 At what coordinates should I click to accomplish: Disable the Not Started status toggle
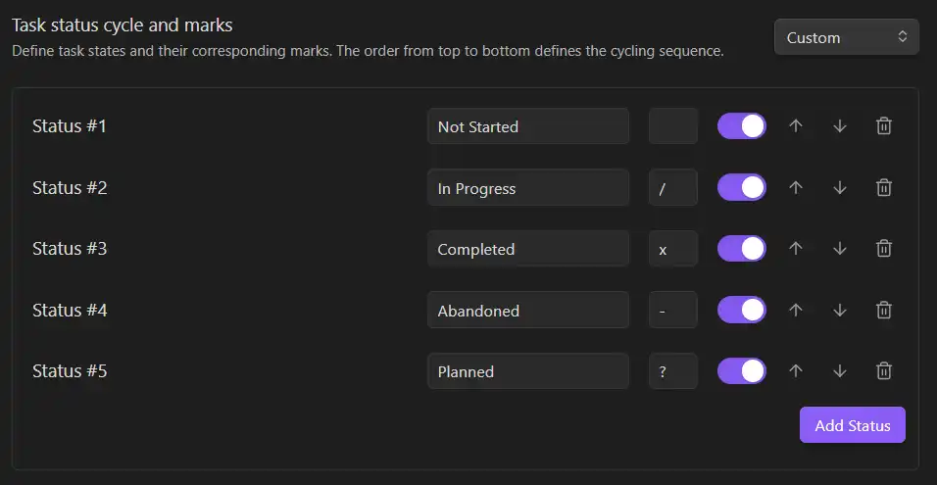[742, 126]
